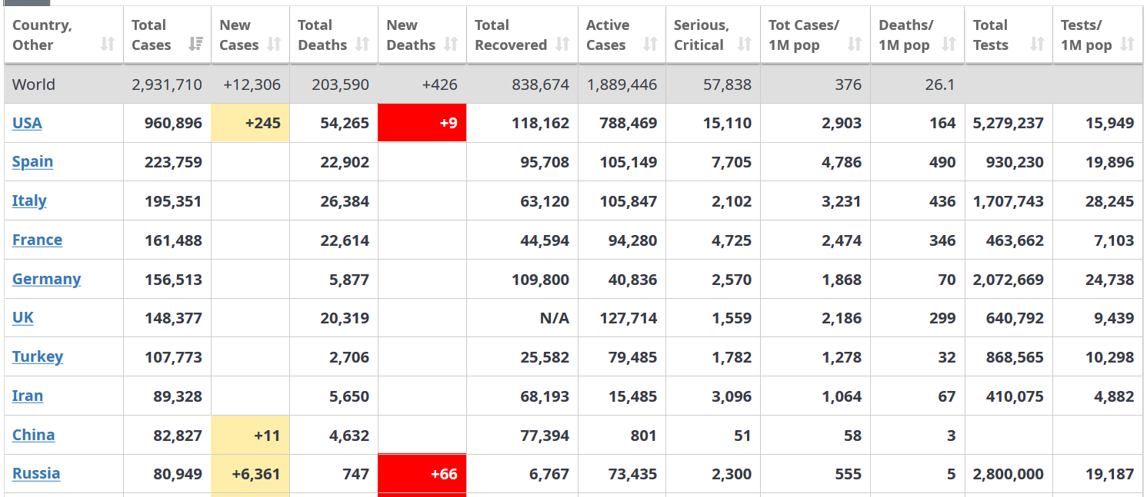Select World total deaths 203,590
Image resolution: width=1147 pixels, height=497 pixels.
(340, 84)
